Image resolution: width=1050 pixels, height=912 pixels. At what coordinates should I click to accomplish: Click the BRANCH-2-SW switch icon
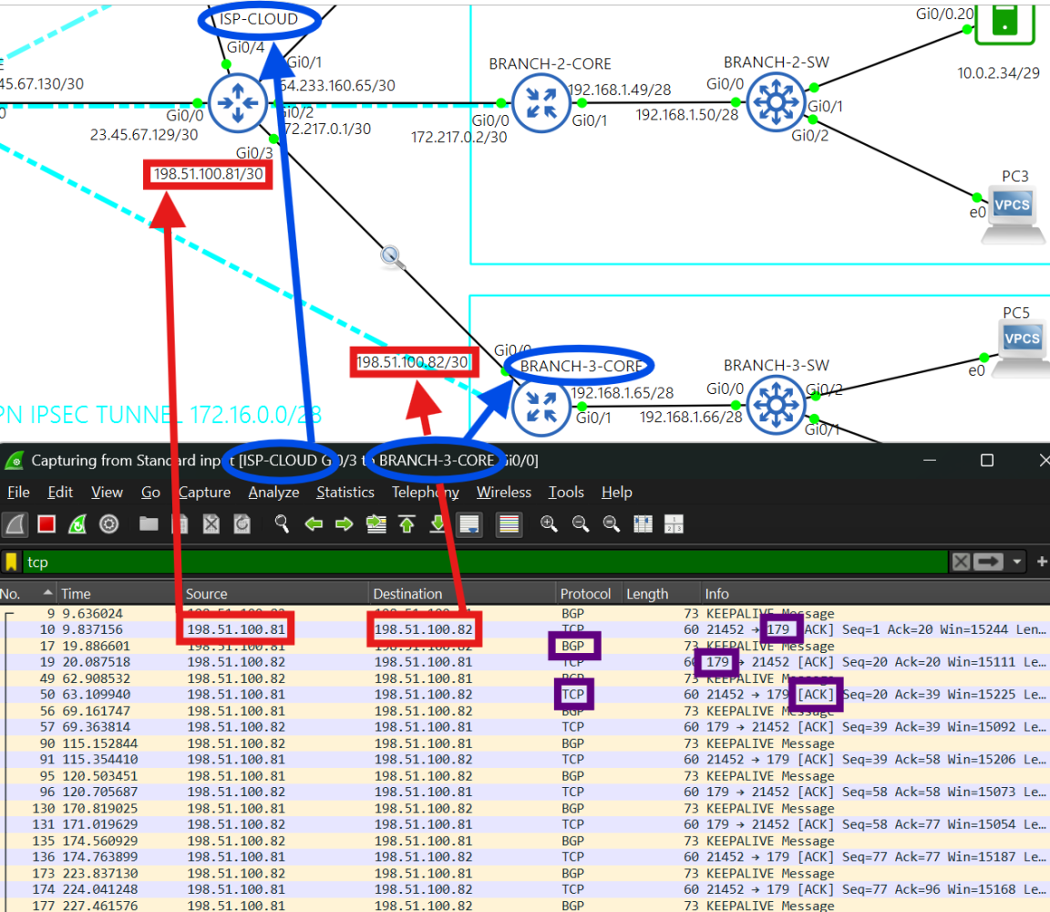click(776, 103)
